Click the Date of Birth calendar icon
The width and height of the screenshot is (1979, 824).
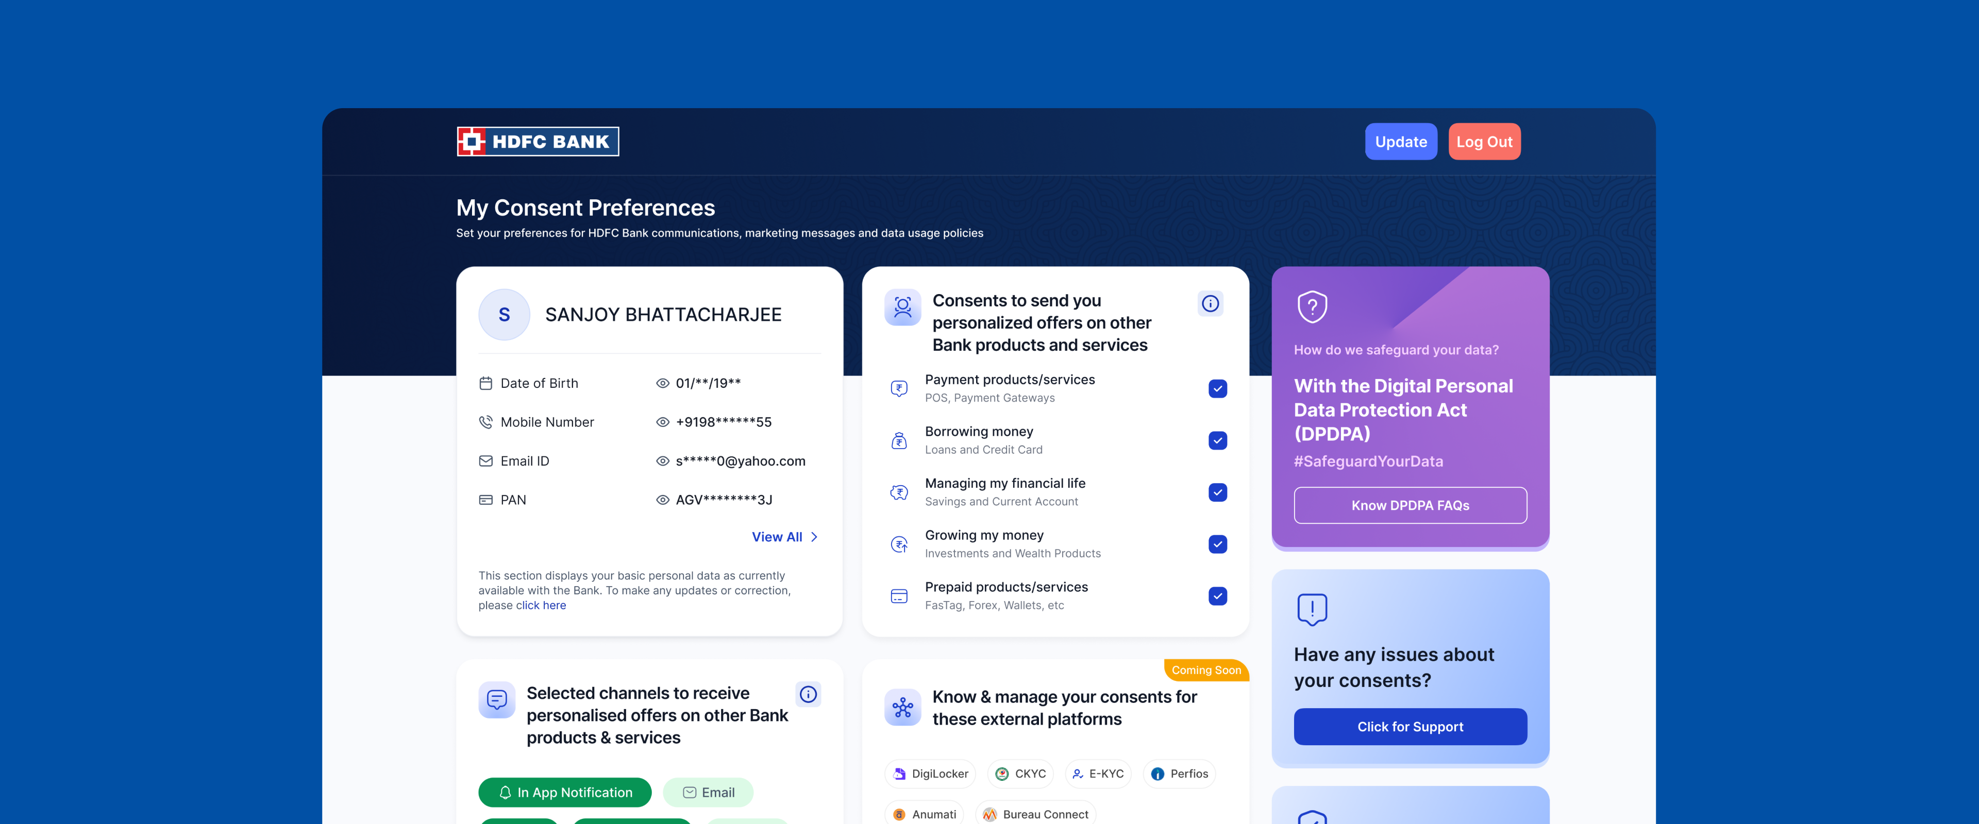[x=485, y=383]
